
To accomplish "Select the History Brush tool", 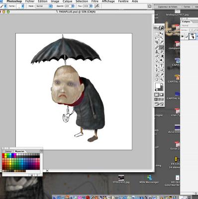I will [x=162, y=52].
